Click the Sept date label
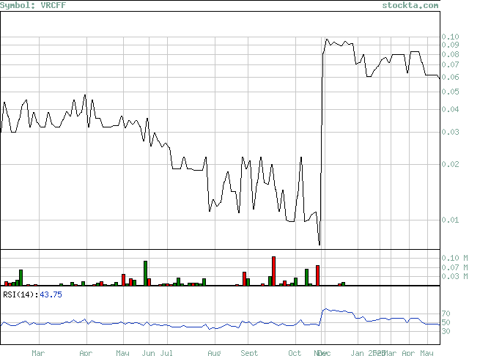The image size is (480, 356). point(249,353)
